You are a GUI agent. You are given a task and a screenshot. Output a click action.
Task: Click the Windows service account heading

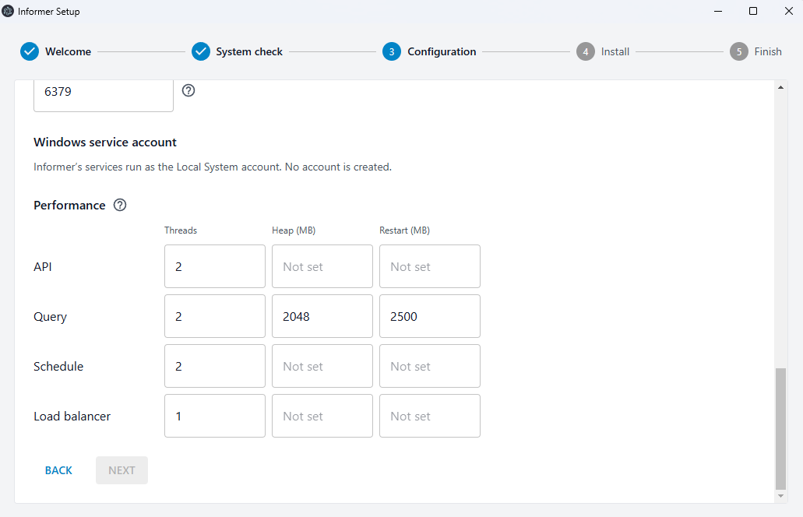(x=105, y=142)
